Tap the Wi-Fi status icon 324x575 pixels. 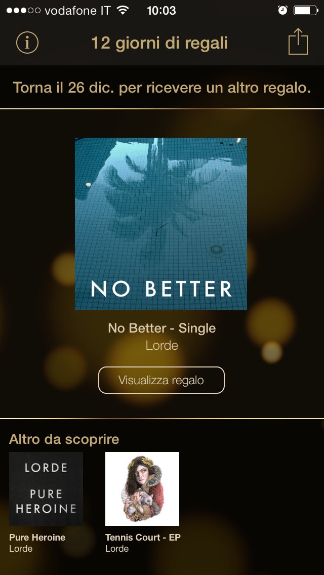(x=123, y=10)
